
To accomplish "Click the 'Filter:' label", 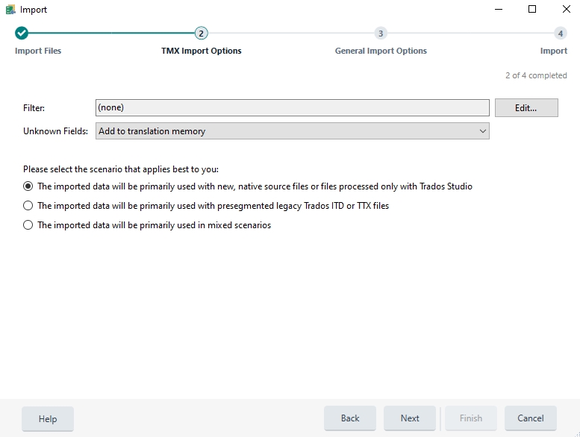I will tap(34, 108).
